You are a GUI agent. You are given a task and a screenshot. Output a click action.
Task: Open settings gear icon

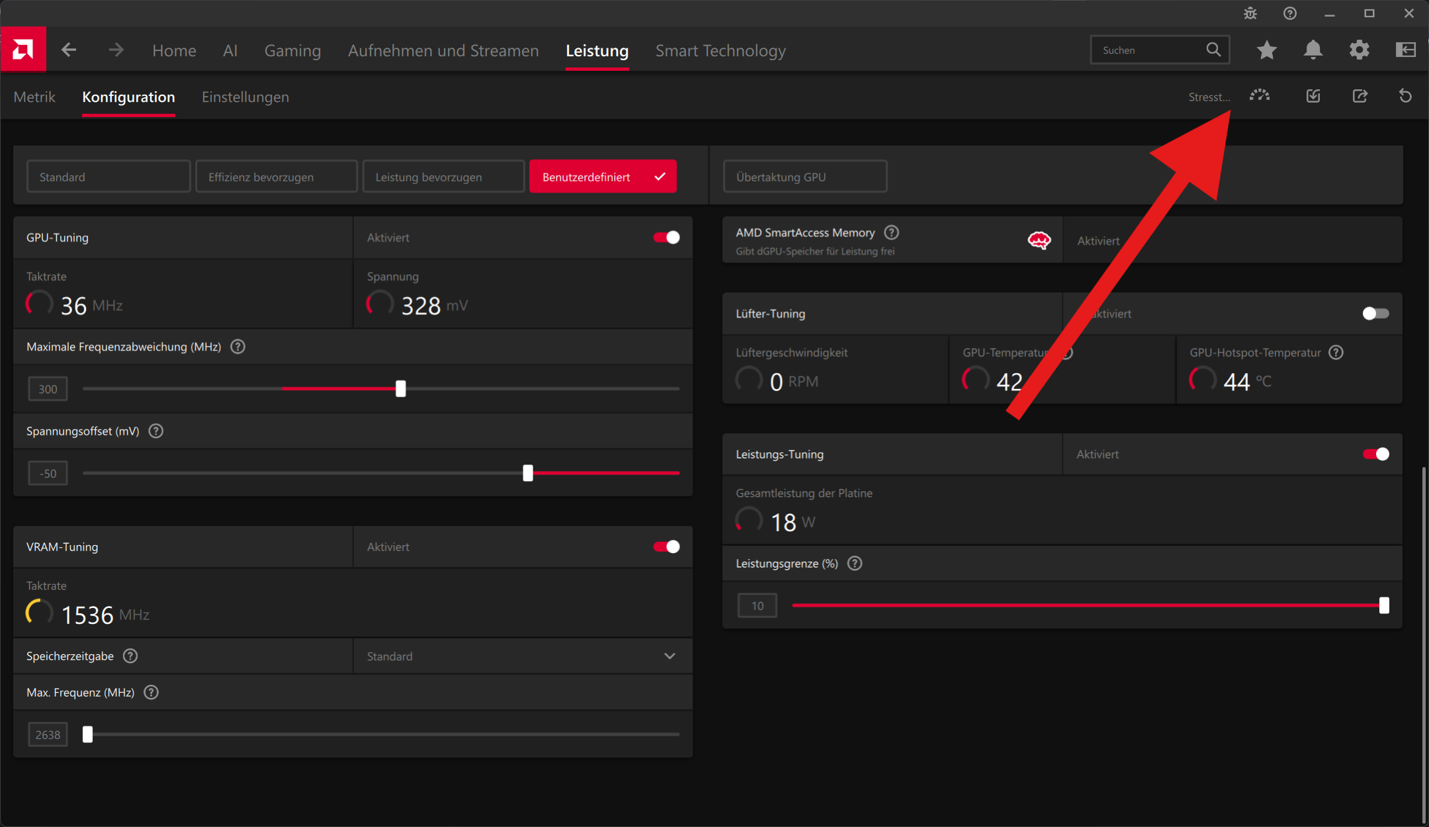pyautogui.click(x=1359, y=50)
